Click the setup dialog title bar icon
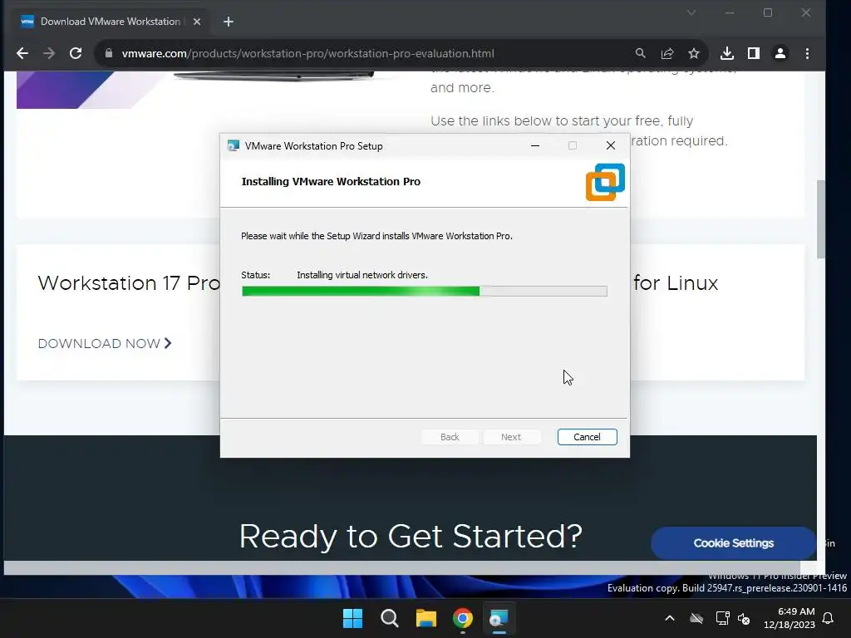This screenshot has height=638, width=851. coord(234,145)
